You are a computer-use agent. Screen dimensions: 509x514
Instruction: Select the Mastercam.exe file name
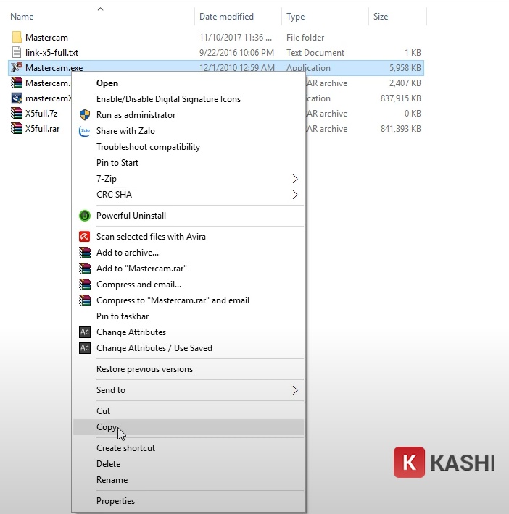(54, 68)
